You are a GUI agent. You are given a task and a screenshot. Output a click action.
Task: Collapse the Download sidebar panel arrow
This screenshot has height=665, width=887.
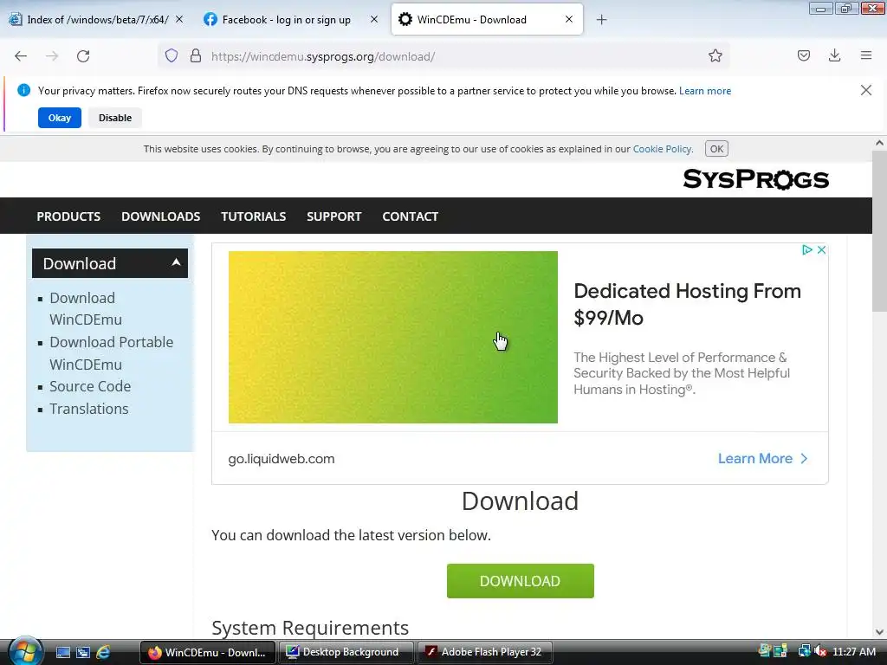[176, 262]
